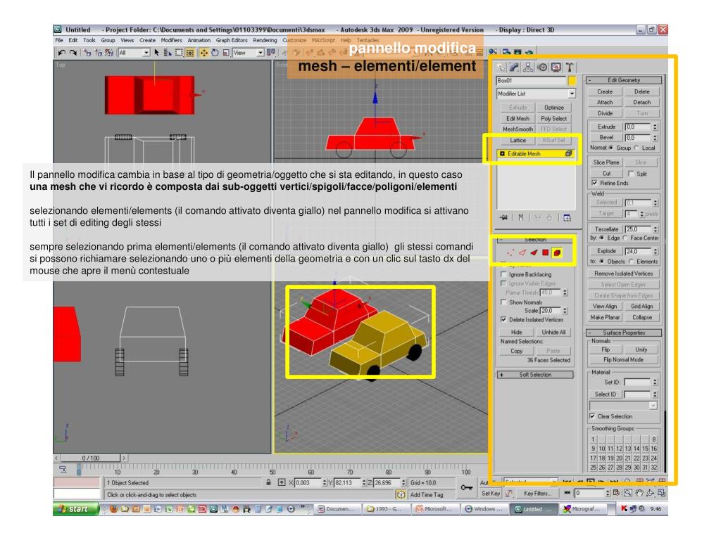Click the Redo arrow in main toolbar

(x=73, y=53)
